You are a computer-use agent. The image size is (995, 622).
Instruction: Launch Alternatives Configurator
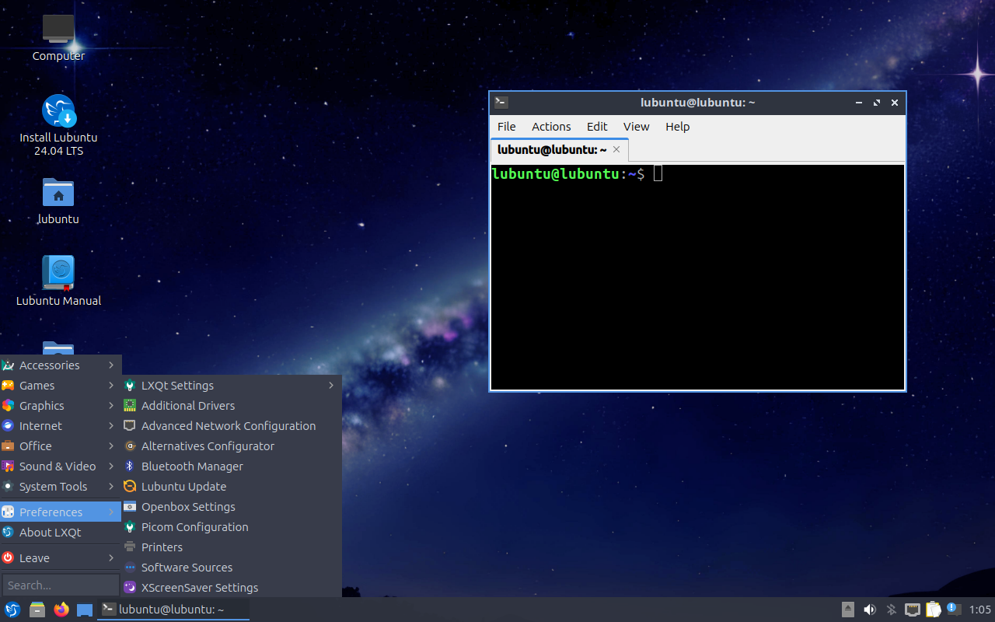point(232,446)
